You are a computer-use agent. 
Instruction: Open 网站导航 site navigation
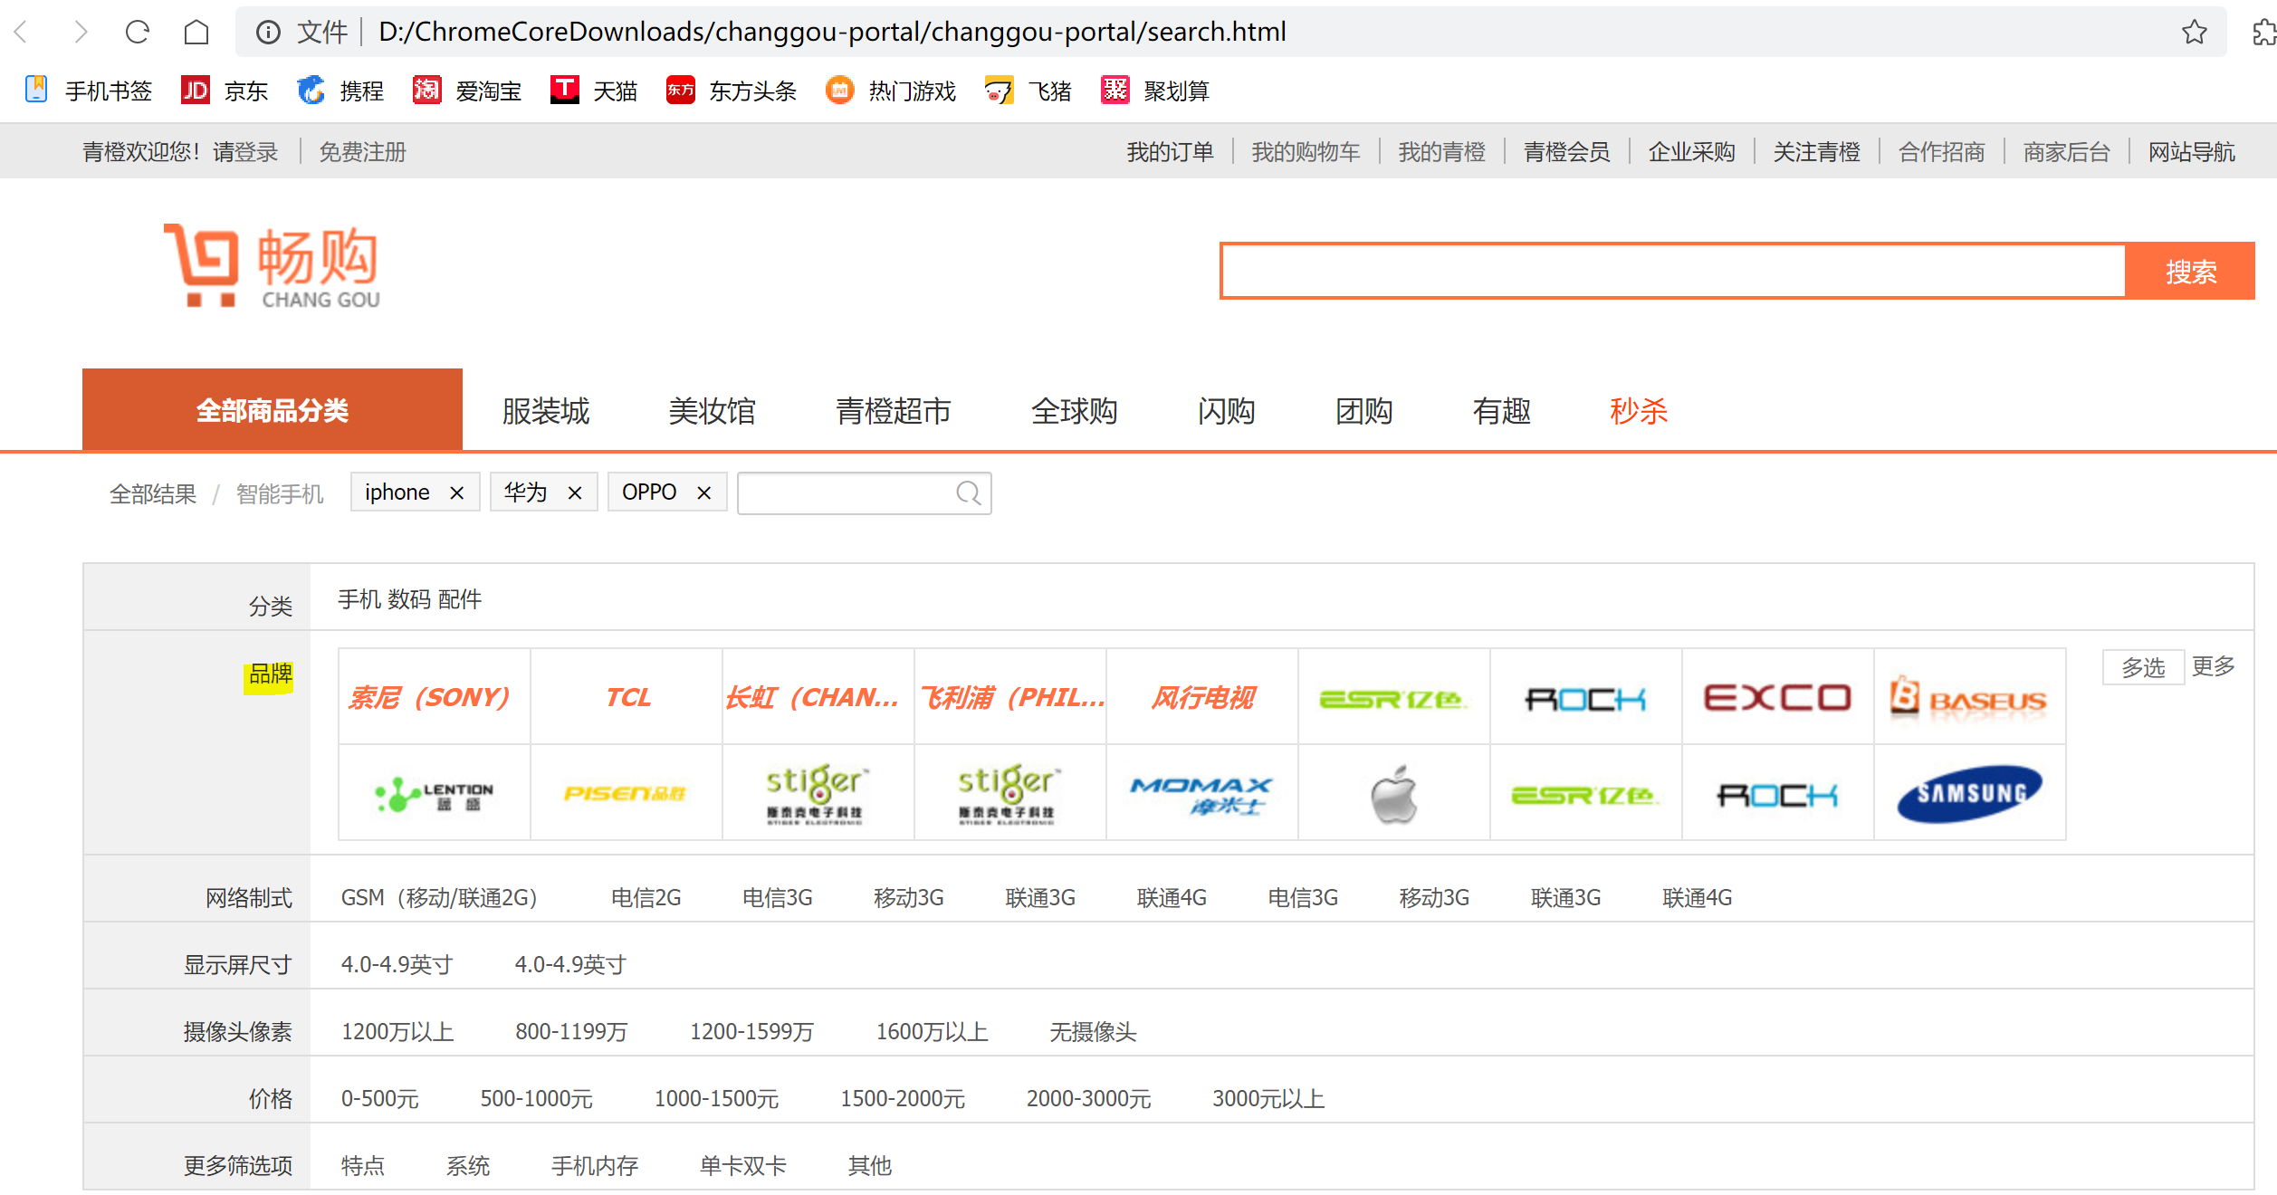point(2192,151)
